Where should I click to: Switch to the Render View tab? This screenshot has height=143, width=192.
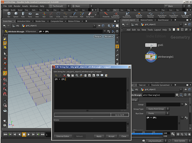pyautogui.click(x=40, y=21)
